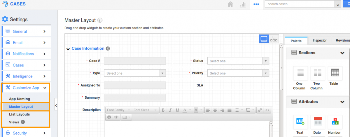Screen dimensions: 350x137
Task: Open the App Naming link
Action: pos(19,99)
